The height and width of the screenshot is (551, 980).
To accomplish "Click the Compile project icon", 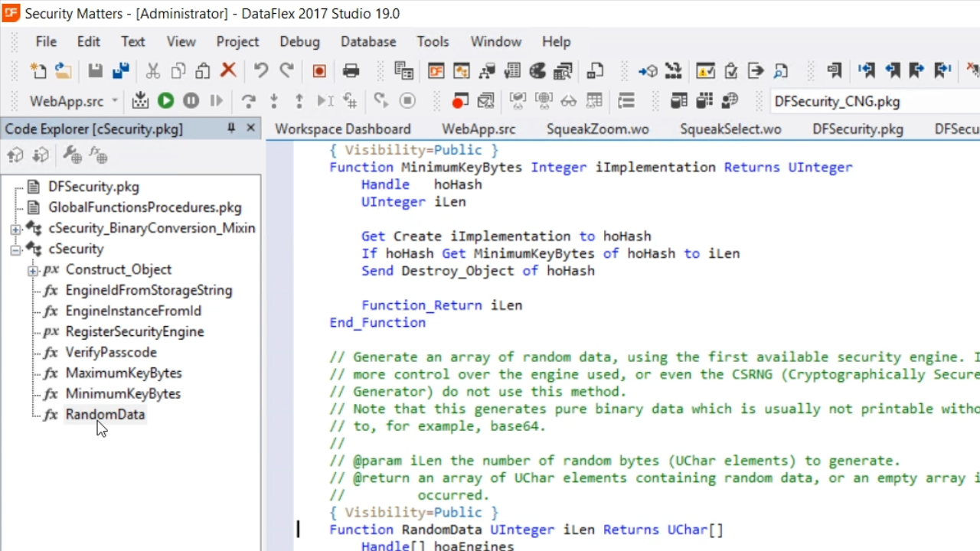I will [x=140, y=101].
